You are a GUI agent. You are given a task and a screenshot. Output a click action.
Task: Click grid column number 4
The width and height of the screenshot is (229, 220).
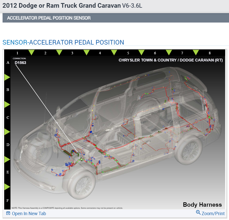click(x=100, y=53)
